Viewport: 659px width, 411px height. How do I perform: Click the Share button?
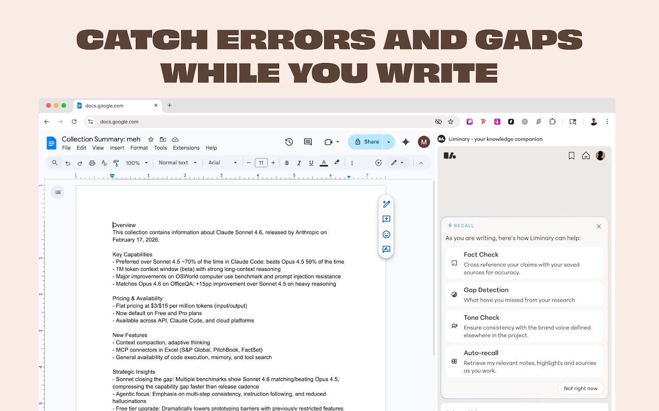pyautogui.click(x=366, y=142)
